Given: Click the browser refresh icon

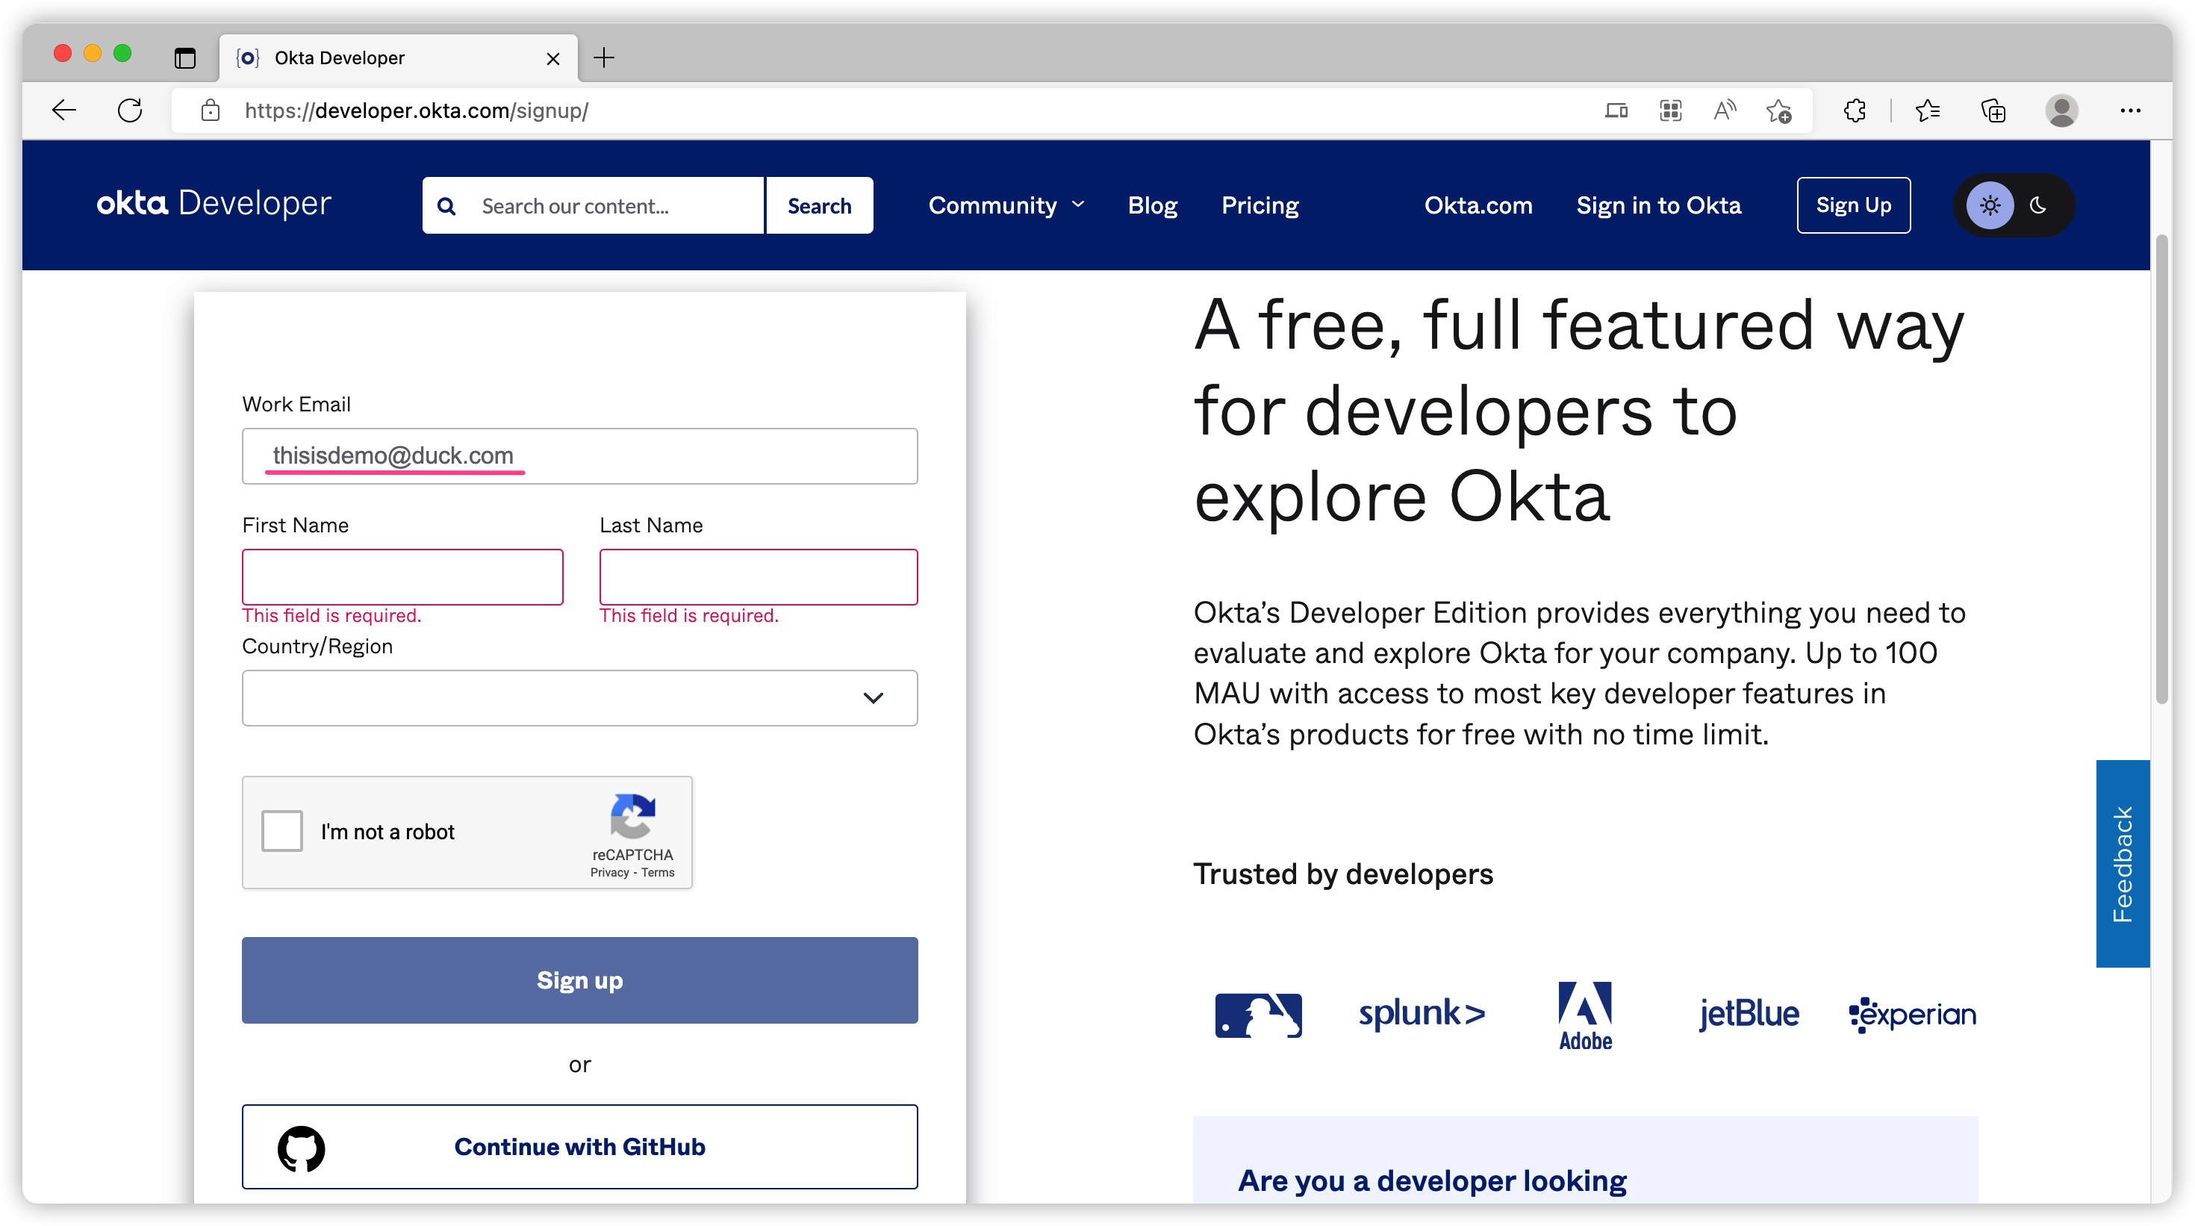Looking at the screenshot, I should tap(129, 110).
